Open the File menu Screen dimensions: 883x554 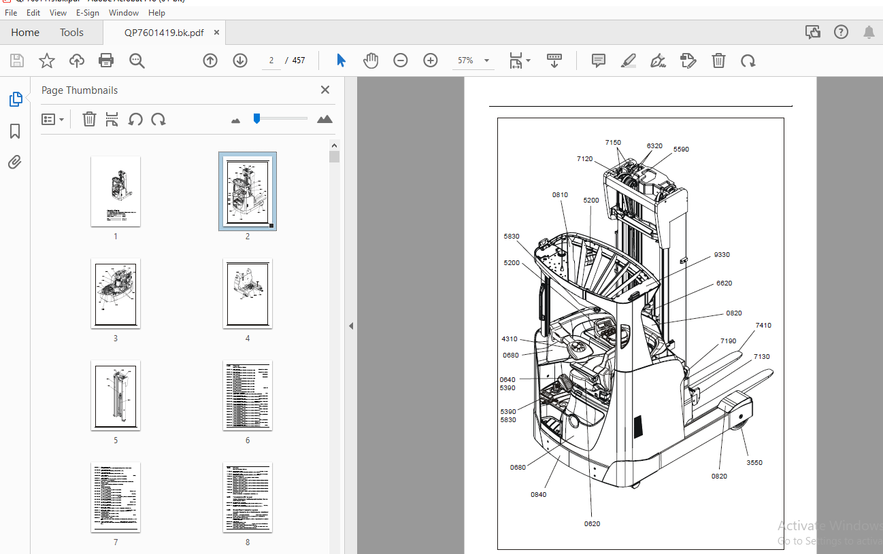click(x=12, y=13)
